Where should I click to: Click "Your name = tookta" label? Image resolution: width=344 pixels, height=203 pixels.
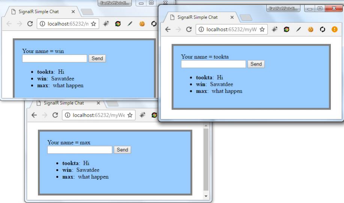(205, 57)
